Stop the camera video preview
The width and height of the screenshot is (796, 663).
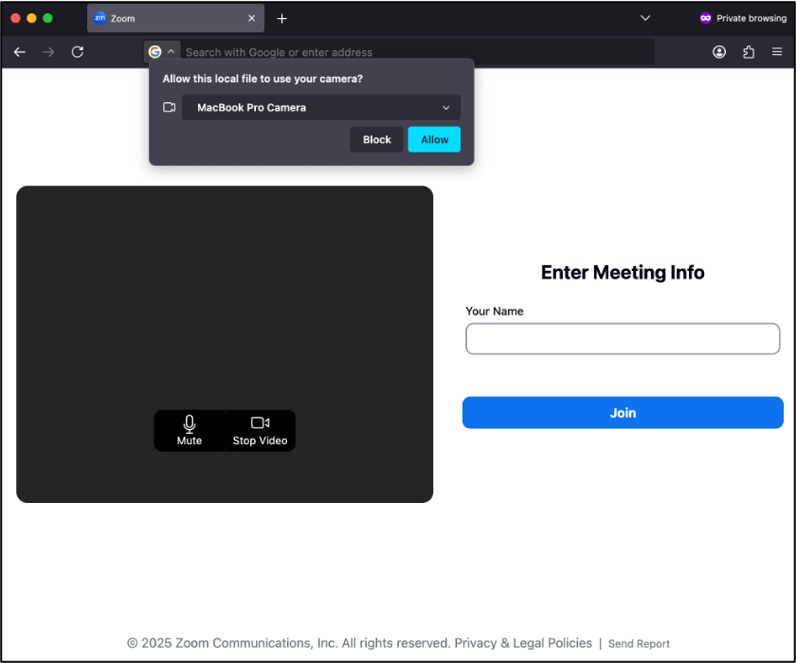pyautogui.click(x=260, y=430)
